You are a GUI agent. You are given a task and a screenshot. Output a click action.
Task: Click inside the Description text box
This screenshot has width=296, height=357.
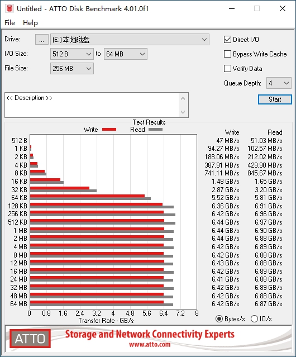(92, 105)
